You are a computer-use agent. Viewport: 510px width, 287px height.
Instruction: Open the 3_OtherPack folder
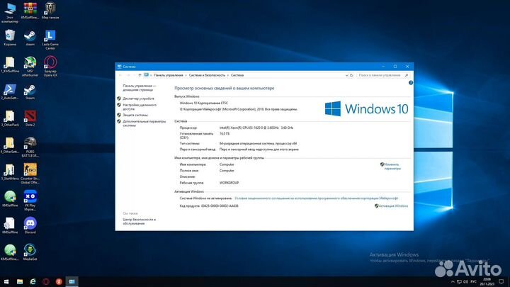click(10, 118)
